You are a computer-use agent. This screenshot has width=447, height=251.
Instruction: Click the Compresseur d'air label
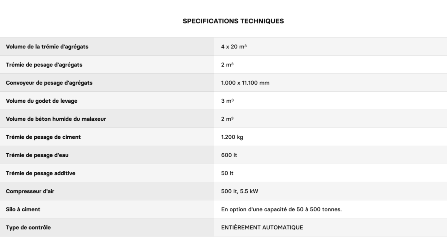[x=30, y=191]
